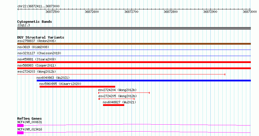Open the NCF4|NM_013416 transcript label
The image size is (259, 136).
pyautogui.click(x=30, y=129)
